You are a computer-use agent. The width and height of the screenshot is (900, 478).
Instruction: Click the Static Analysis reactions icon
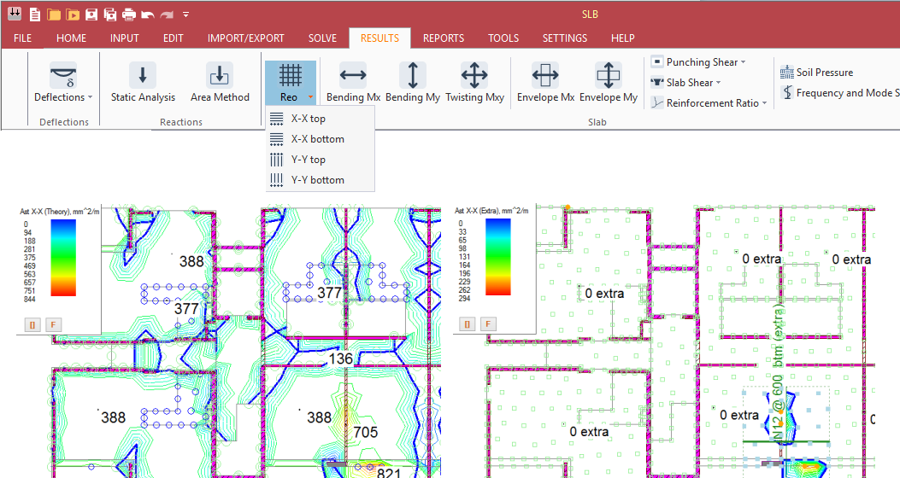coord(143,75)
